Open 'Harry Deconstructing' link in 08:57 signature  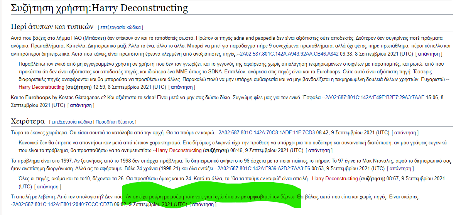pos(335,178)
